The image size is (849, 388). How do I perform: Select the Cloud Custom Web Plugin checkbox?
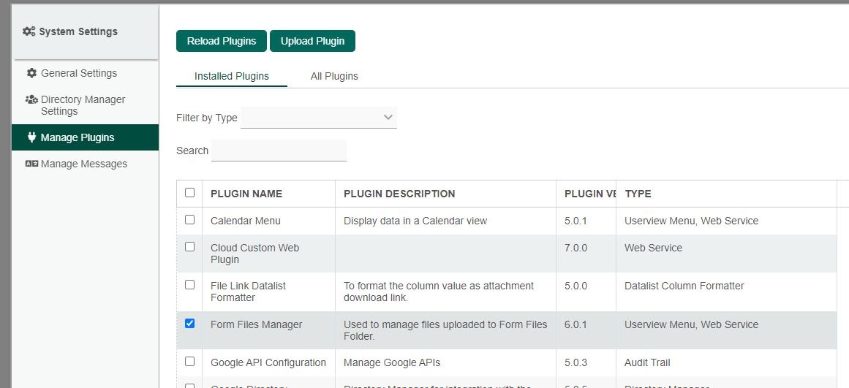190,247
